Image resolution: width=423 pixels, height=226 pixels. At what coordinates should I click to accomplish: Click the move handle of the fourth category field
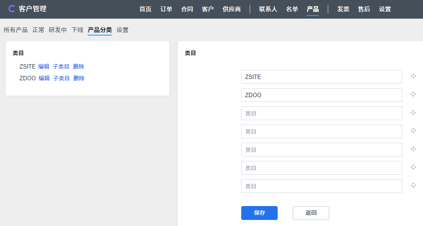coord(413,131)
